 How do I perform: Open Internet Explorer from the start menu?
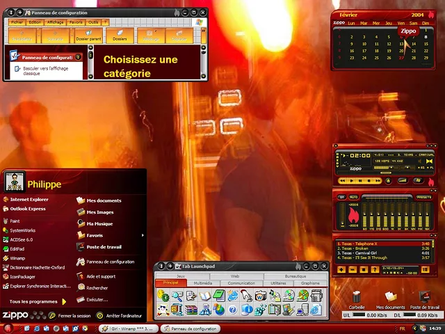29,199
